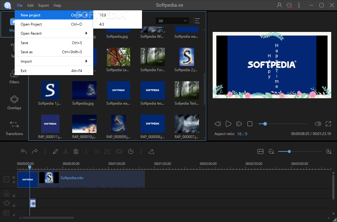The width and height of the screenshot is (337, 222).
Task: Click the video track film strip icon
Action: pyautogui.click(x=7, y=179)
